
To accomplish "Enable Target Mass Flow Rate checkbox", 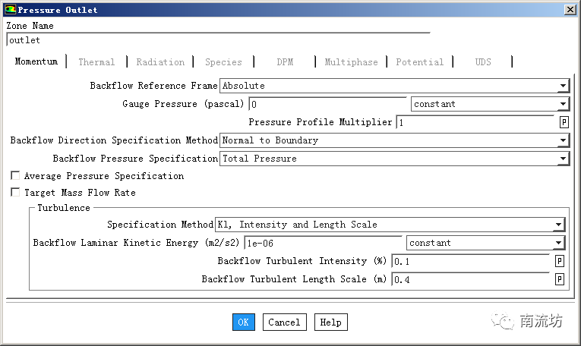I will (x=15, y=193).
